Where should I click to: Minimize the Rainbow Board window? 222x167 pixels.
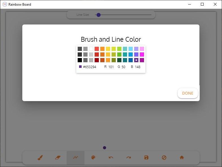190,5
